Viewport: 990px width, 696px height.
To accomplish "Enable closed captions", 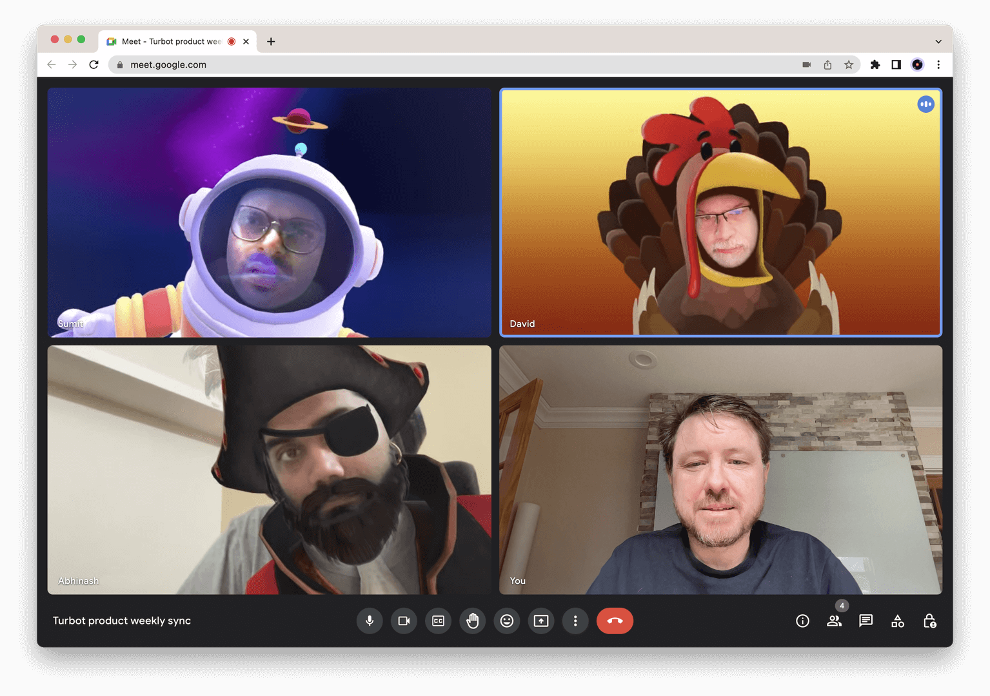I will click(438, 621).
